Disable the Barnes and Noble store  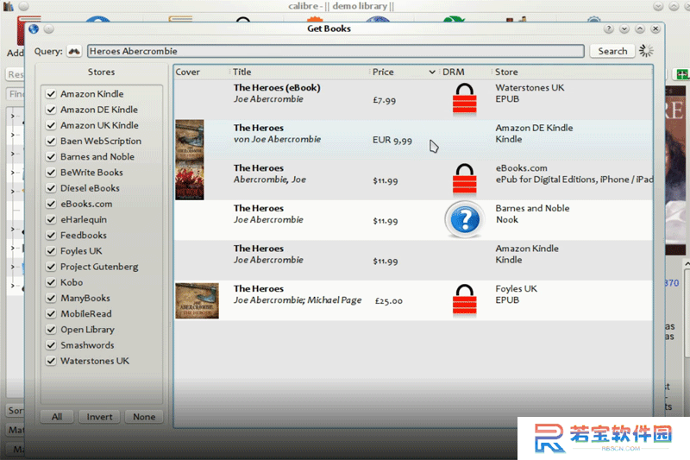coord(51,157)
